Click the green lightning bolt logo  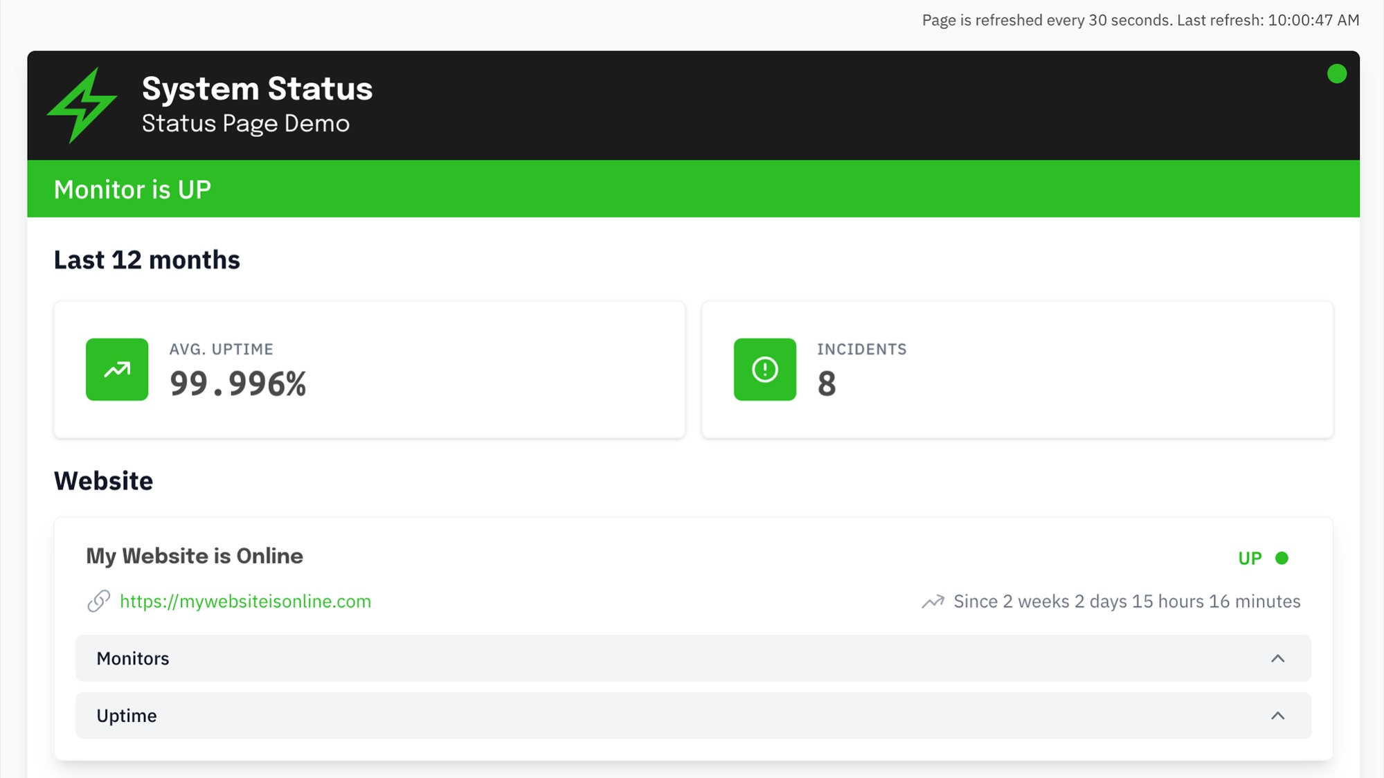82,105
